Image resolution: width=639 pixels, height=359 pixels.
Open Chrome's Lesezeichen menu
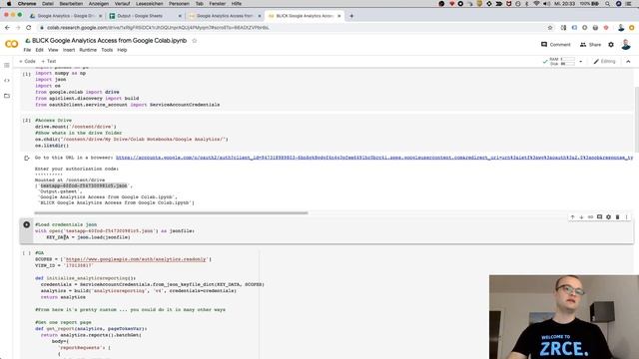[149, 4]
